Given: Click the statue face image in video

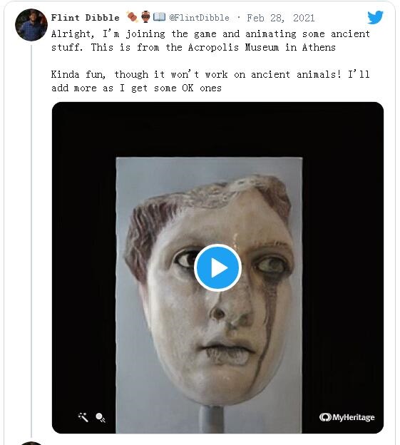Looking at the screenshot, I should tap(209, 295).
